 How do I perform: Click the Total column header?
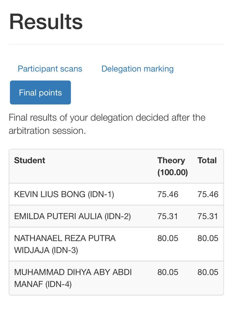(x=207, y=160)
